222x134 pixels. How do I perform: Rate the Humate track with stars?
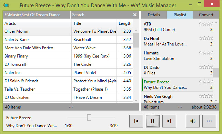206,53
